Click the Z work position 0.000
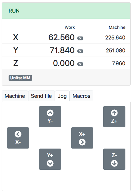133x193 pixels. [x=64, y=63]
